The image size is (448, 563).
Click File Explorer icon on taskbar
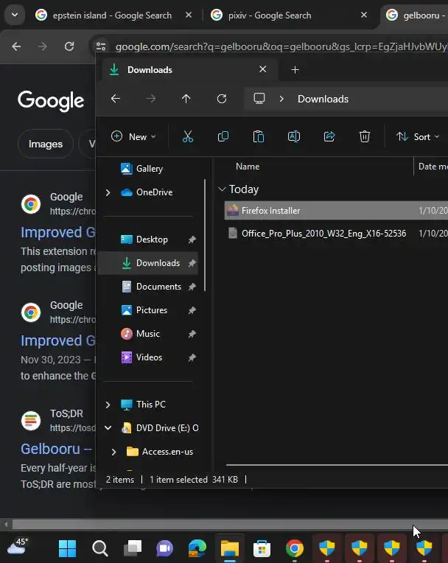229,548
